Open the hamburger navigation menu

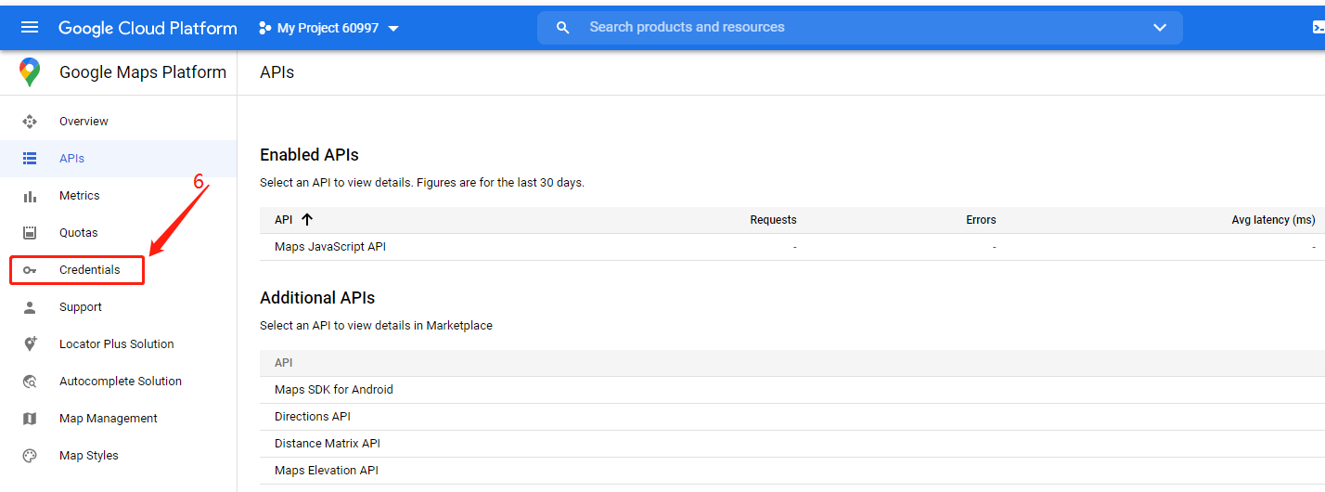click(x=30, y=27)
